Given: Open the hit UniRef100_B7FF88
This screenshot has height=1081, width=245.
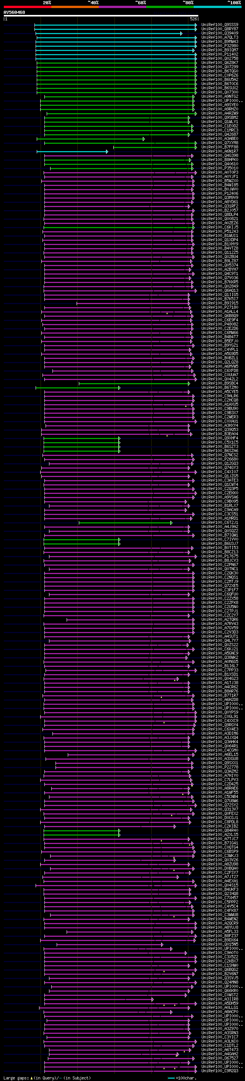Looking at the screenshot, I should pos(220,147).
